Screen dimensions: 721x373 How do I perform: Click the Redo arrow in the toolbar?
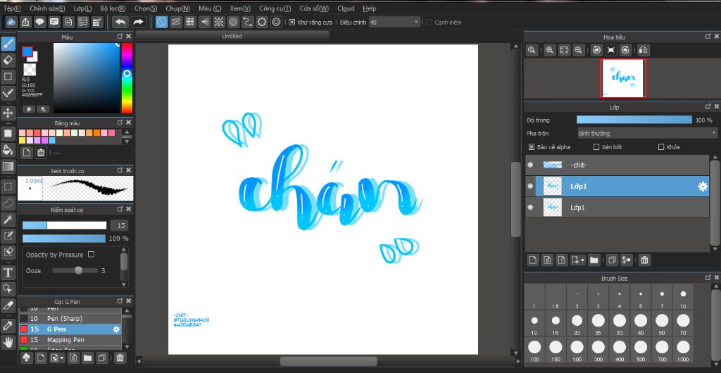point(137,22)
